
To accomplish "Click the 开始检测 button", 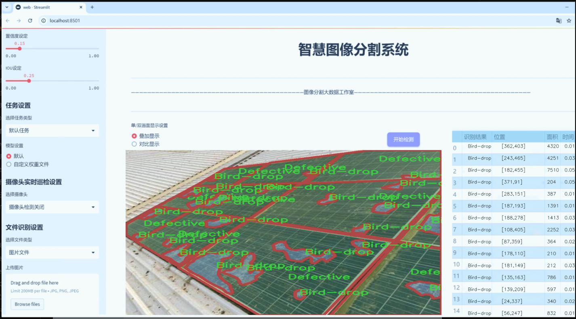I will [x=403, y=139].
